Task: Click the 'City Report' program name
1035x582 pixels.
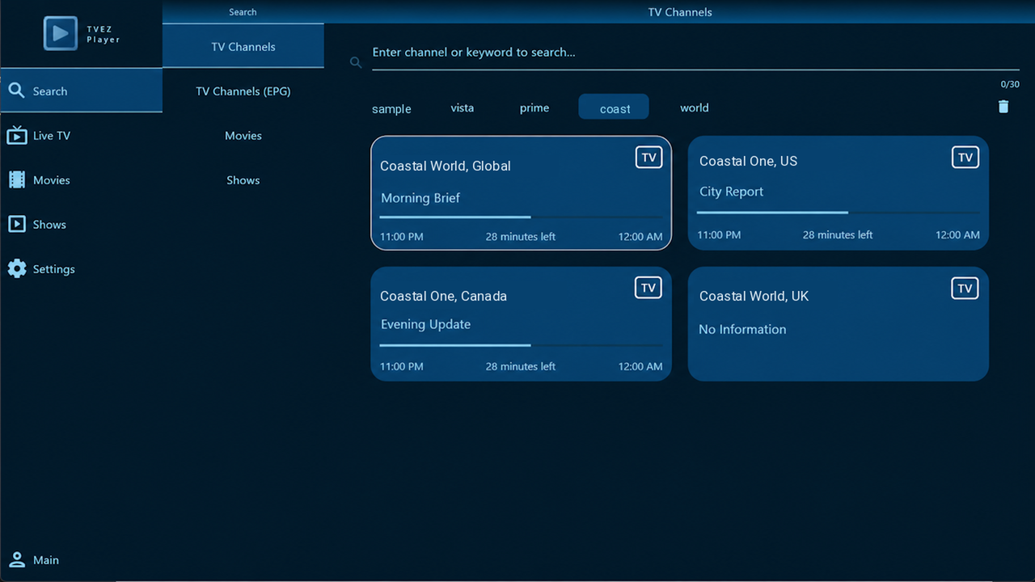Action: pos(731,192)
